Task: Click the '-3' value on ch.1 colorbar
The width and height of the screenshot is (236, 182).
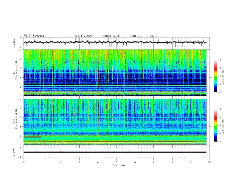Action: pos(220,60)
